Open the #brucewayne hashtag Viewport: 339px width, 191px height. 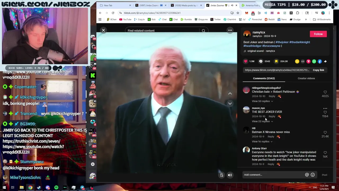coord(271,46)
